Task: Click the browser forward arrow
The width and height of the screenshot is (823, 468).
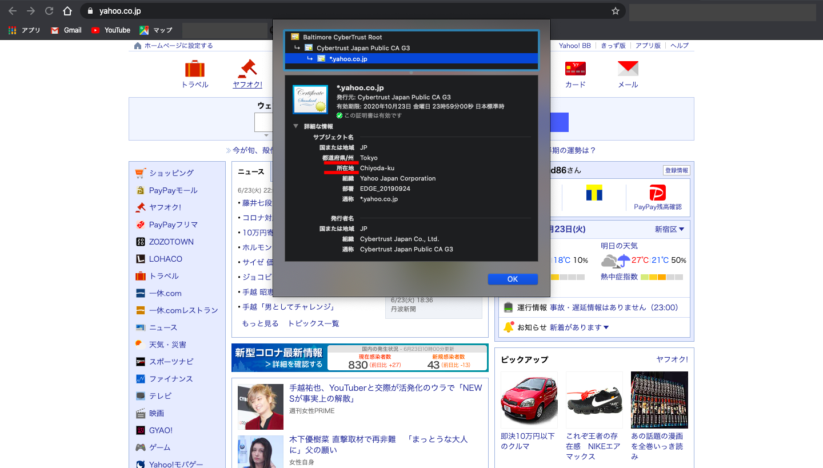Action: 31,11
